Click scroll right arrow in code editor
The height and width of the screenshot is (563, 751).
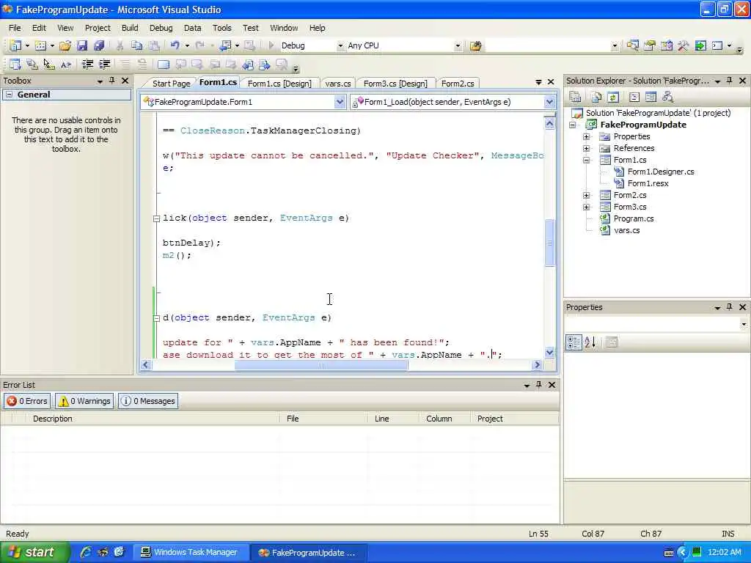[536, 365]
